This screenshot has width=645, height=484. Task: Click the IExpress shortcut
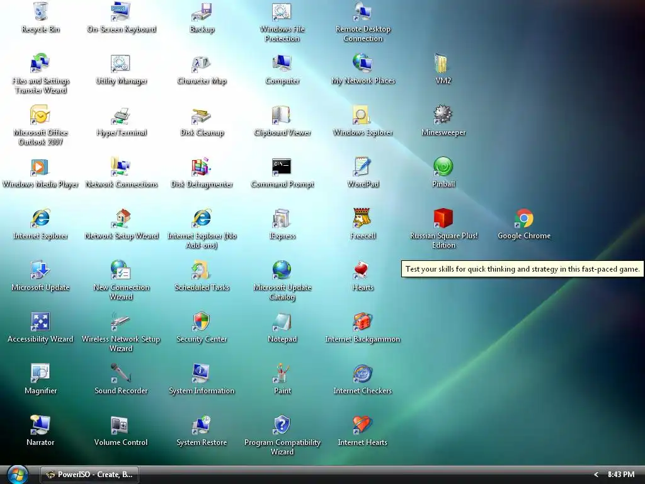(282, 217)
